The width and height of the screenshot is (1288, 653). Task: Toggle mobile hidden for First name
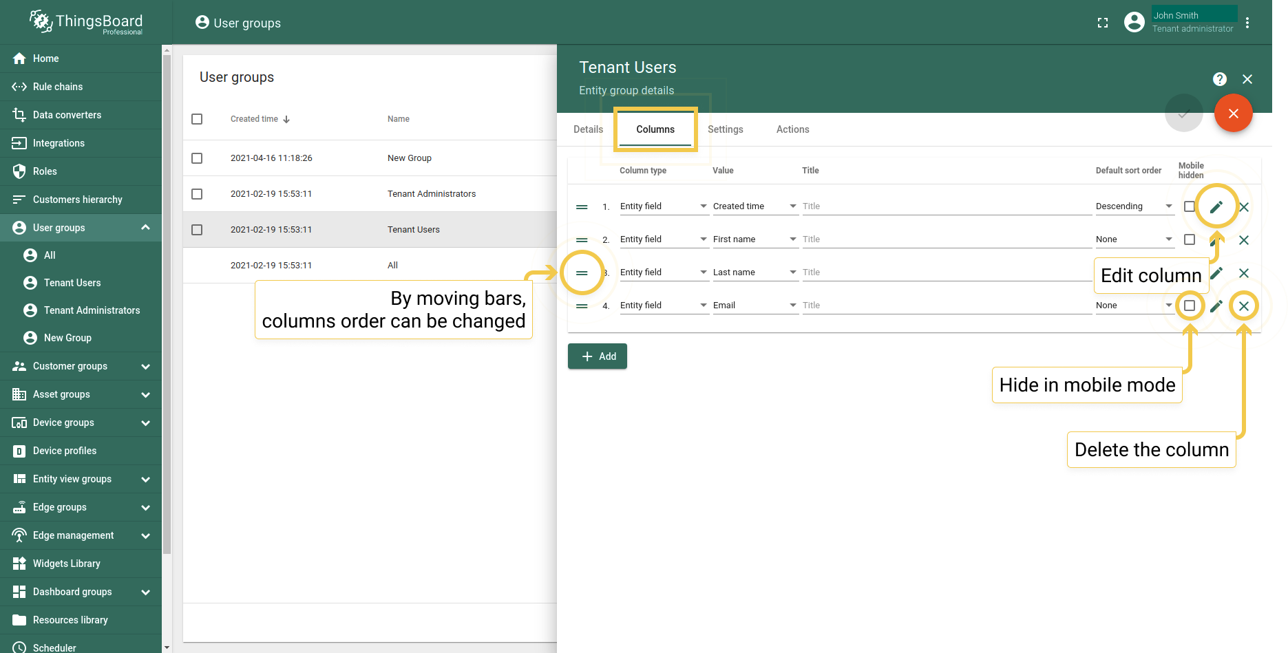[x=1189, y=239]
